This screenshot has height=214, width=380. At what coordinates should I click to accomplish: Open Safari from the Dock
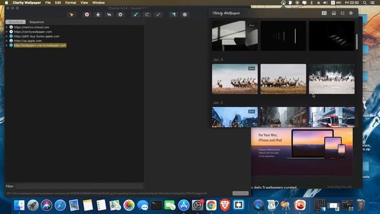pos(60,205)
